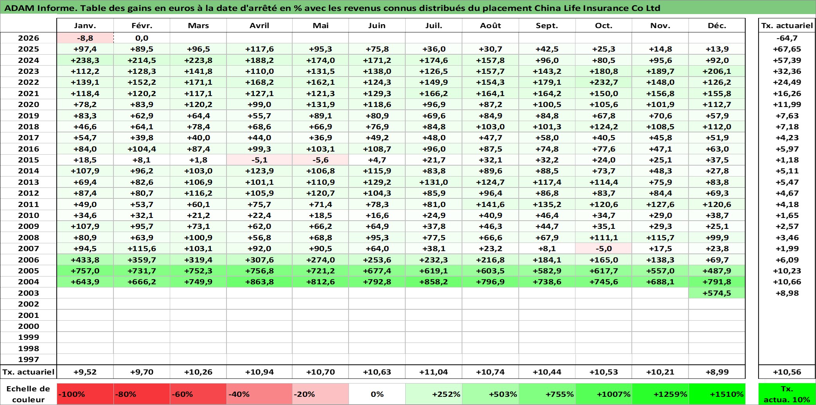Screen dimensions: 816x405
Task: Click the Janv. column header
Action: point(85,25)
